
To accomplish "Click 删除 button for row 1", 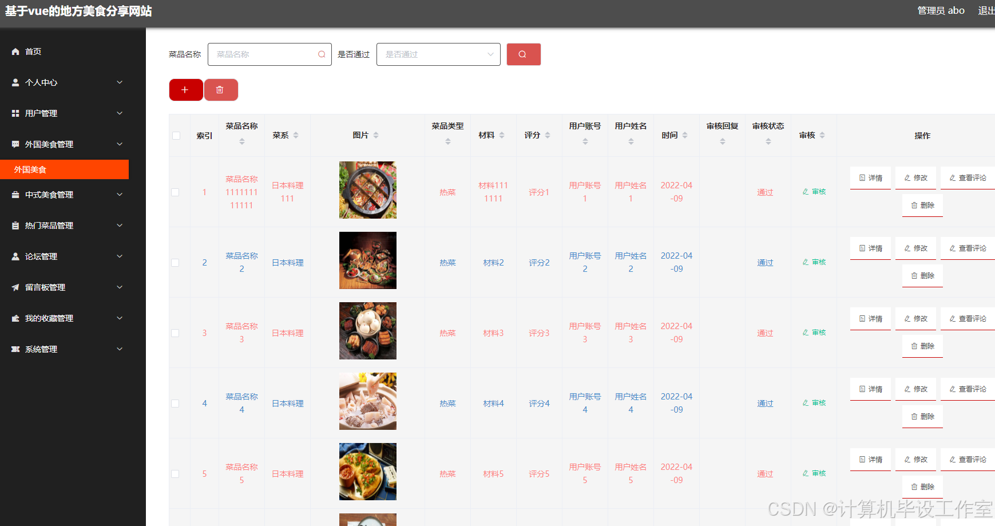I will click(x=922, y=205).
